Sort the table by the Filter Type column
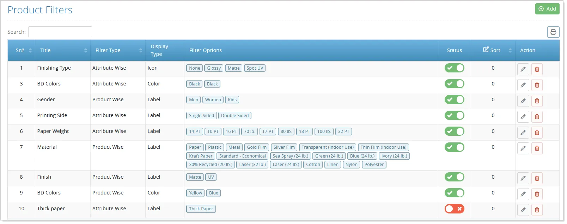Viewport: 567px width, 224px height. (x=118, y=50)
